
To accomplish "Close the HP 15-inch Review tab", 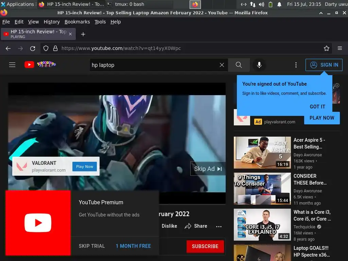I will click(x=70, y=34).
